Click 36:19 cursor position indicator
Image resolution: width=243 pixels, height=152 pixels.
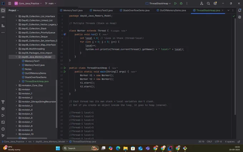coord(201,142)
